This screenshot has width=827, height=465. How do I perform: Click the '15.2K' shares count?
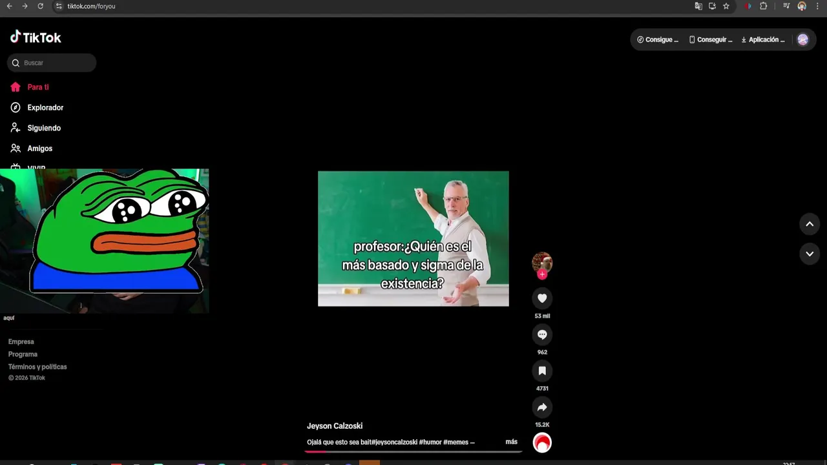(x=542, y=425)
